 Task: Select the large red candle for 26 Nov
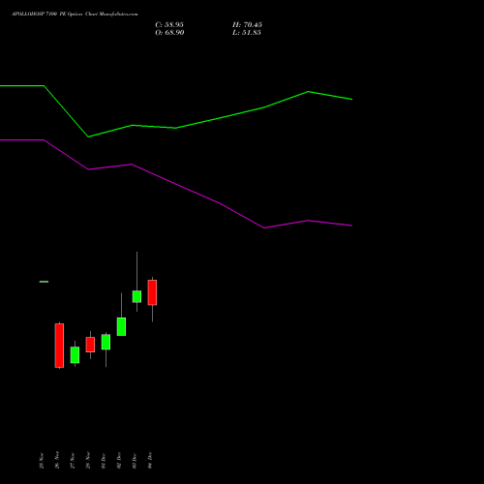coord(59,346)
